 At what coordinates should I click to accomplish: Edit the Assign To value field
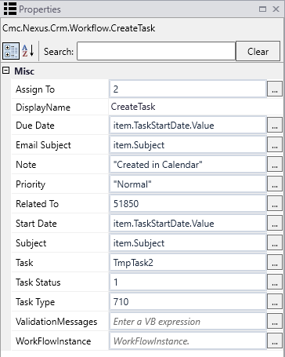click(x=188, y=89)
